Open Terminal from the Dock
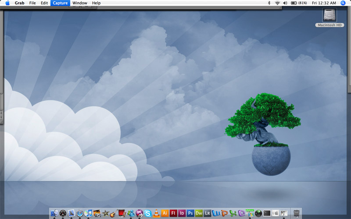Screen dimensions: 351x219 click(267, 213)
